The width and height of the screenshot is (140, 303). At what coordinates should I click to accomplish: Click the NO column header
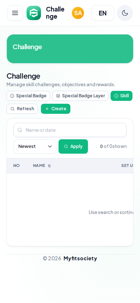(x=17, y=166)
